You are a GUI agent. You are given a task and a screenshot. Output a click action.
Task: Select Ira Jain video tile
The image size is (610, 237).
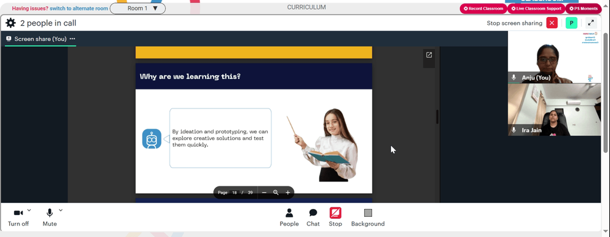pos(554,110)
